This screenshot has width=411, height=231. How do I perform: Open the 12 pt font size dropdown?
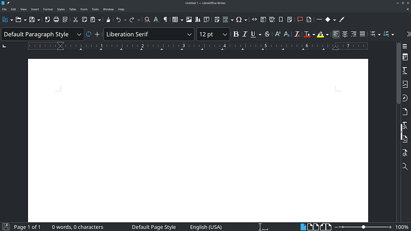225,35
